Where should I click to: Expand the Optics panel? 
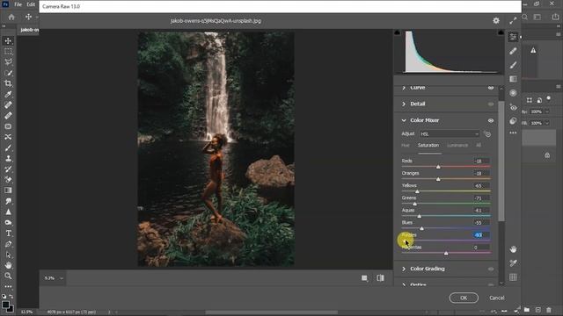coord(404,284)
